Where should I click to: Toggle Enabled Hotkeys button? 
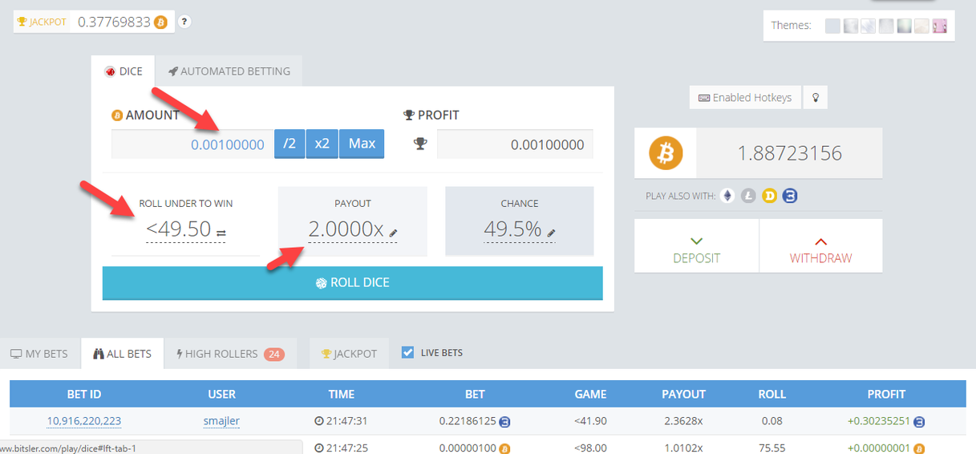coord(745,97)
